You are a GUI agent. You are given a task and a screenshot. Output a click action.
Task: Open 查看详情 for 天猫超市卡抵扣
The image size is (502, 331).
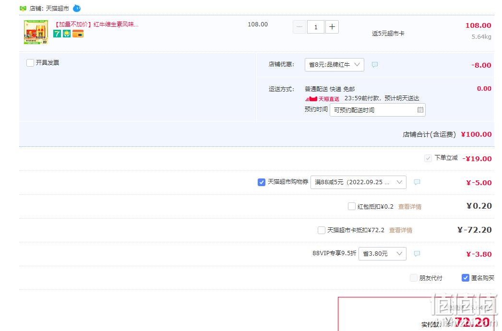[401, 230]
